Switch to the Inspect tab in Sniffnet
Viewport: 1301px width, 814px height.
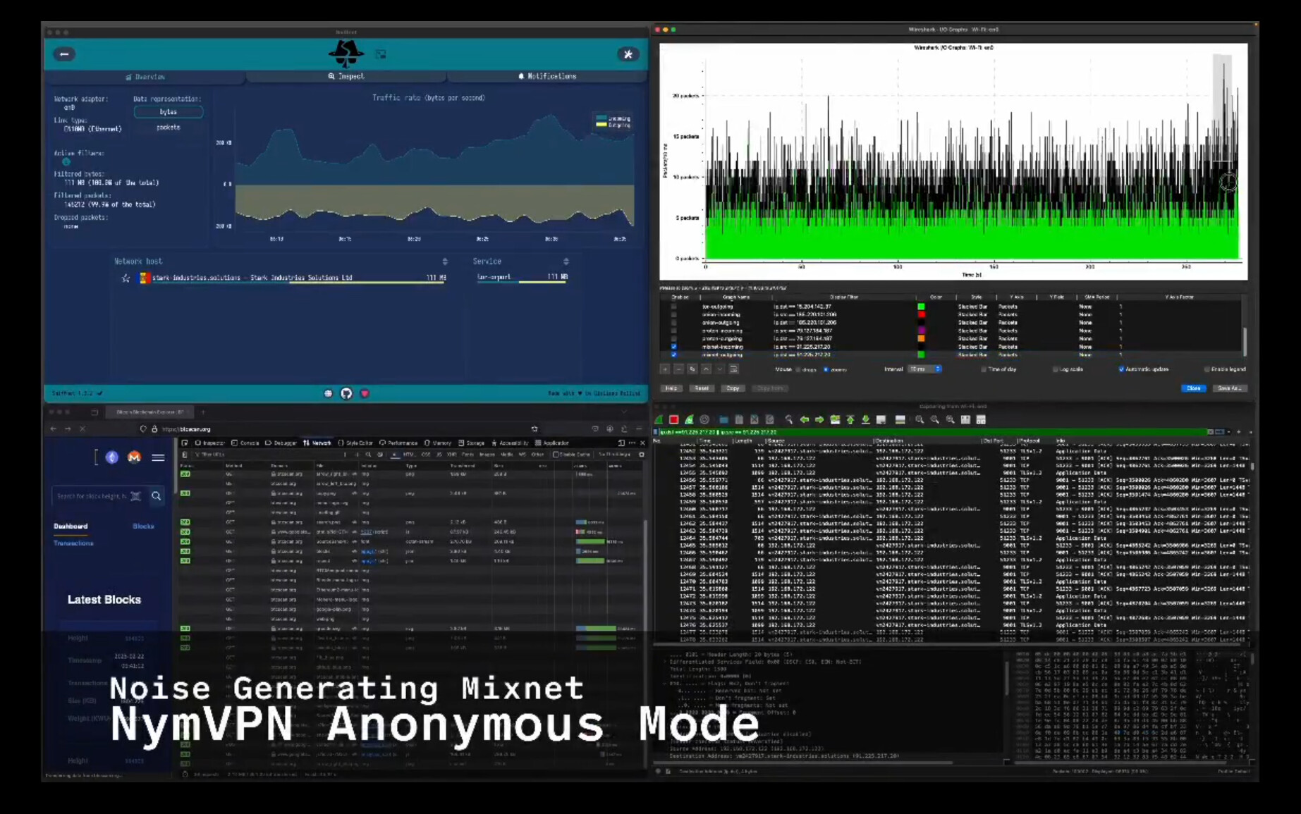pos(346,76)
